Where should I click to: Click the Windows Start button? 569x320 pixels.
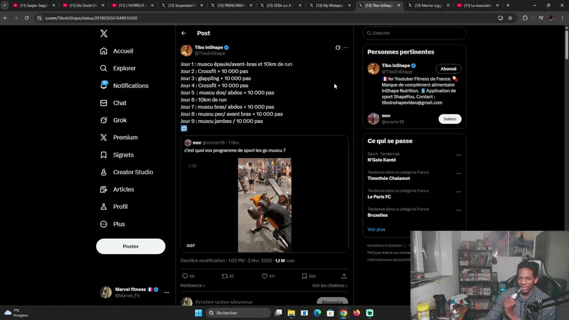(198, 313)
